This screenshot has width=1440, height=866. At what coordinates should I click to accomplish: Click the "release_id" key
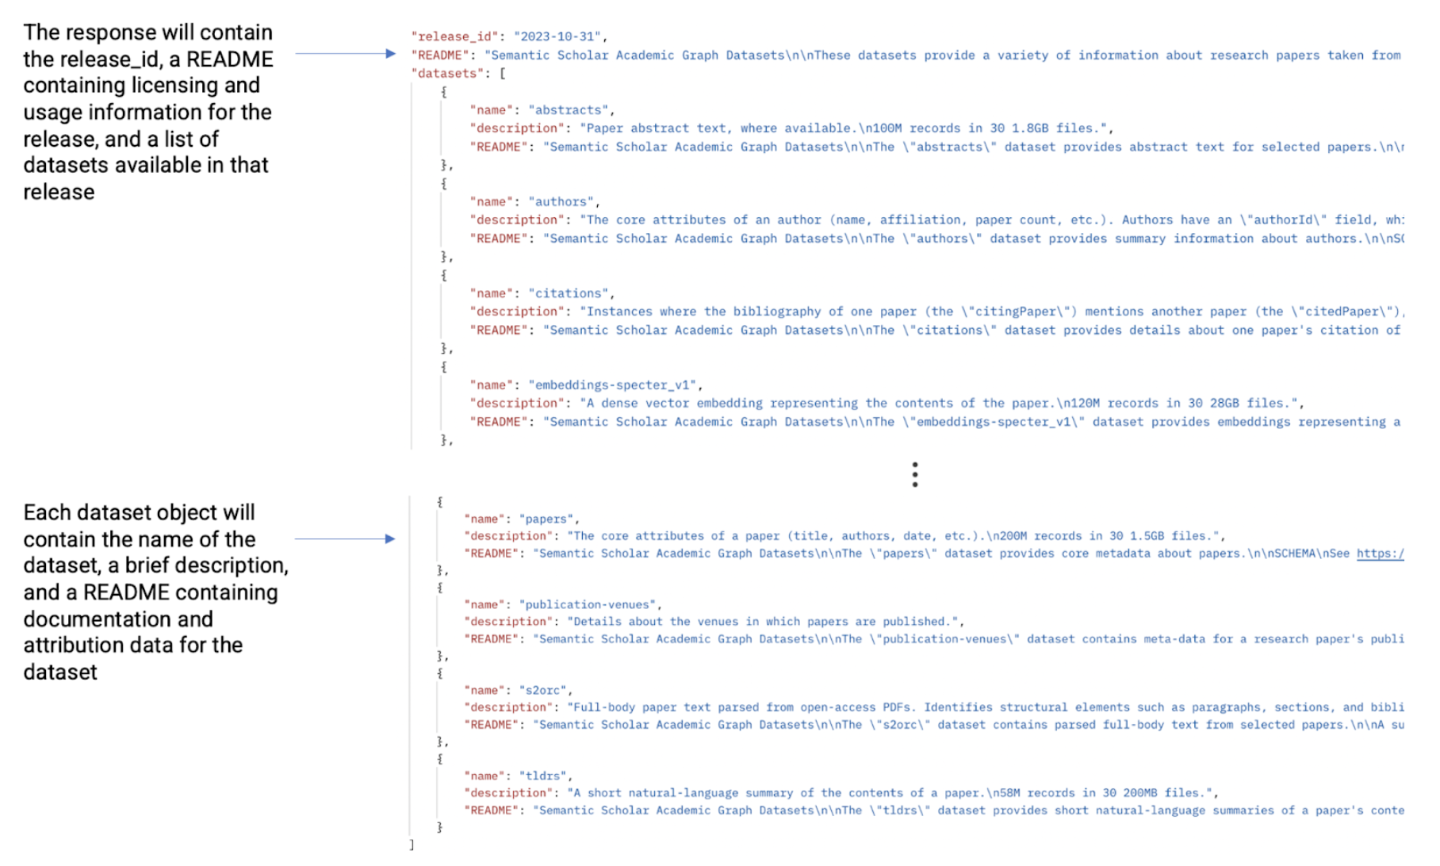pos(454,36)
